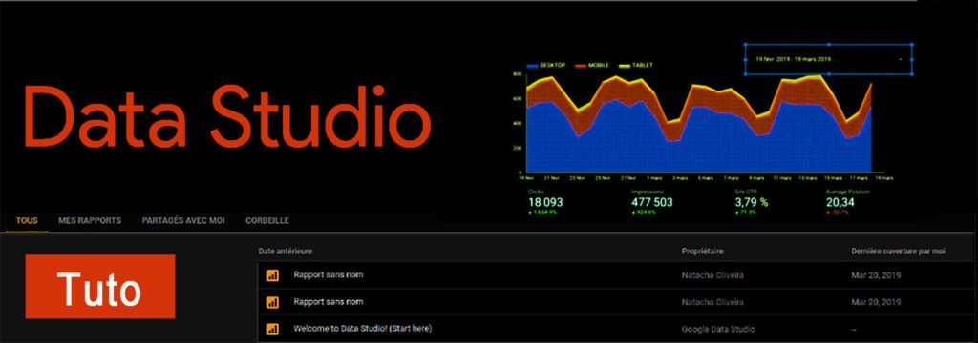This screenshot has height=343, width=978.
Task: Click the Clicks scorecard value 18 093
Action: [545, 202]
